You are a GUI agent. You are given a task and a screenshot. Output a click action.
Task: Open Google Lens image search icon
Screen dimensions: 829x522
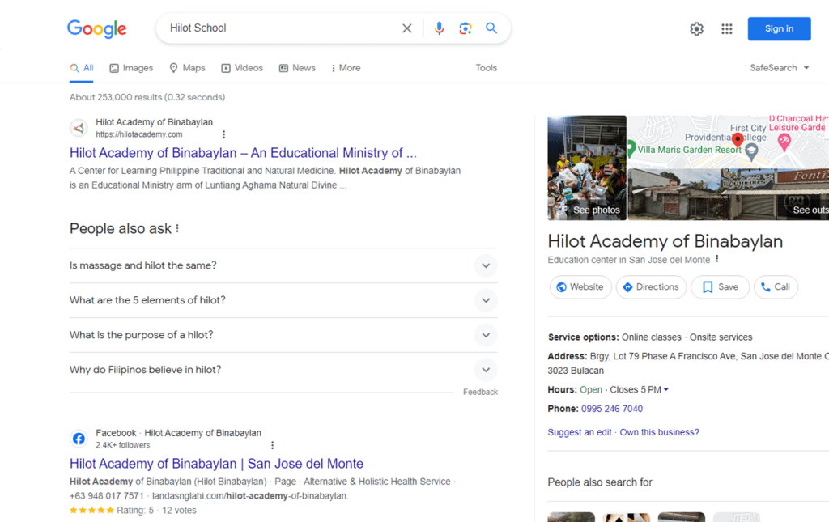click(466, 28)
